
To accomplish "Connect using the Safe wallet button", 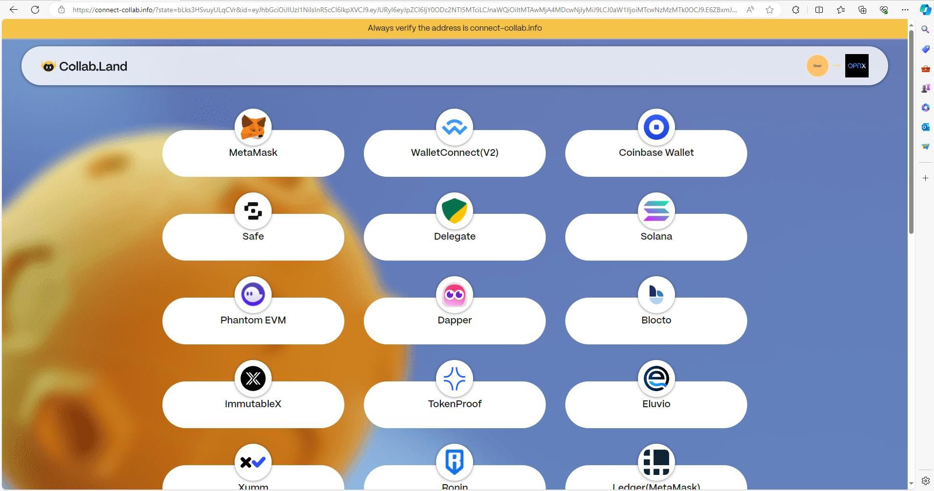I will pos(253,237).
